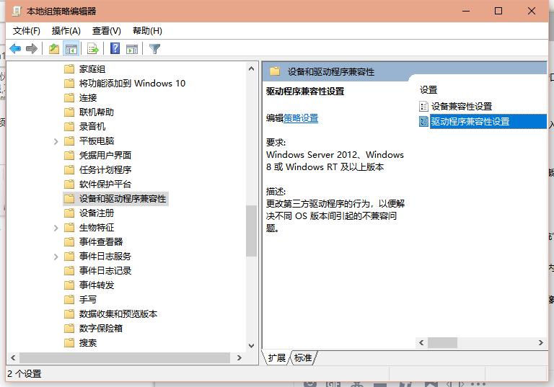
Task: Open the 操作(A) menu
Action: 66,31
